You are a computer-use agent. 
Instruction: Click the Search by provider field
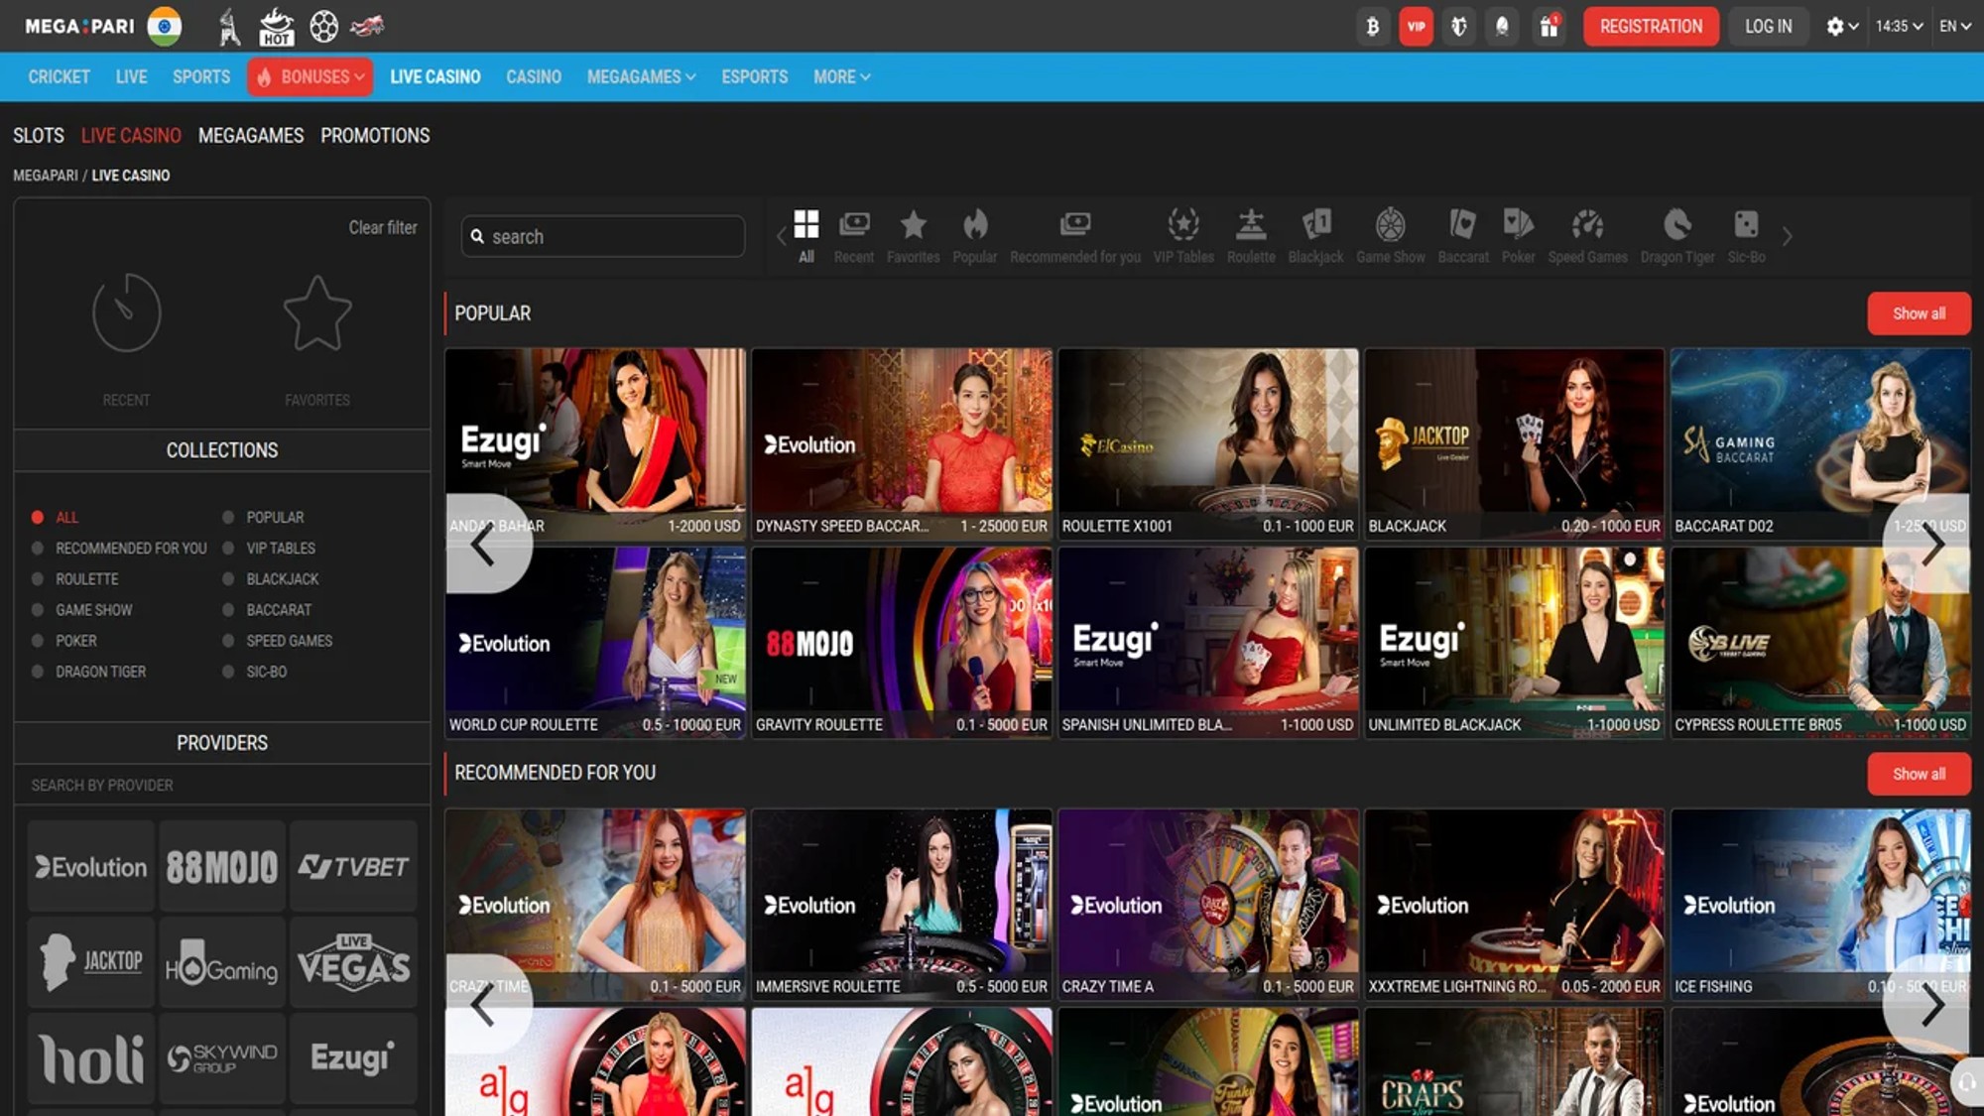pyautogui.click(x=222, y=785)
